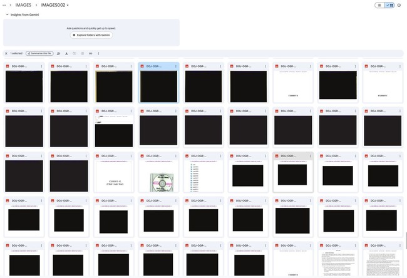Open the Exhibit 42 filed under seal document
Viewport: 407px width, 278px height.
(x=114, y=172)
